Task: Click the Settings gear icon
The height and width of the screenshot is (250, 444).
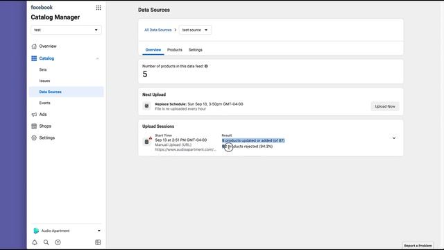Action: pyautogui.click(x=34, y=137)
